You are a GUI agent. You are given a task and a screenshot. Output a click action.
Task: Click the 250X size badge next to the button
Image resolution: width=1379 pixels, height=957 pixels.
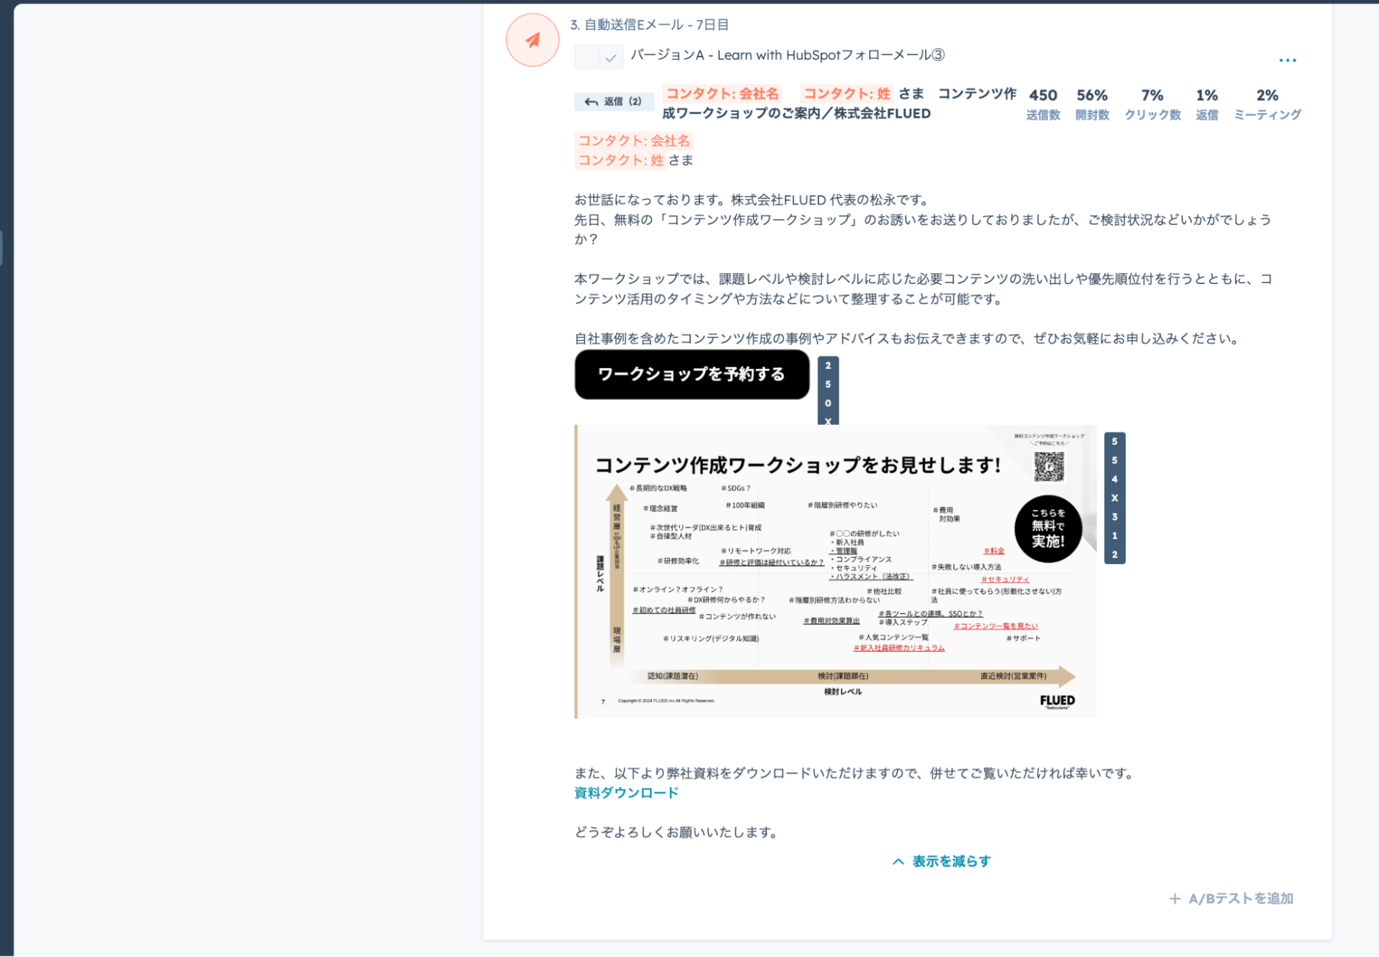coord(828,391)
